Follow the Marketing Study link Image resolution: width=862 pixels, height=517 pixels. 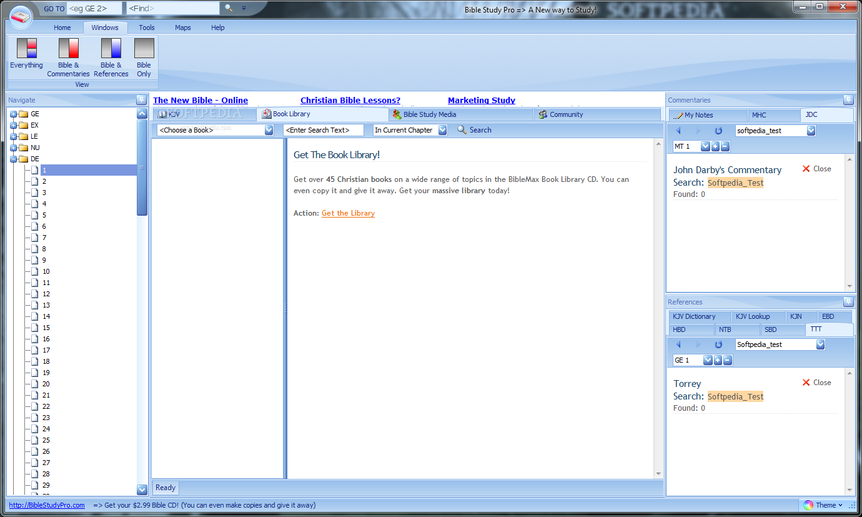coord(482,100)
